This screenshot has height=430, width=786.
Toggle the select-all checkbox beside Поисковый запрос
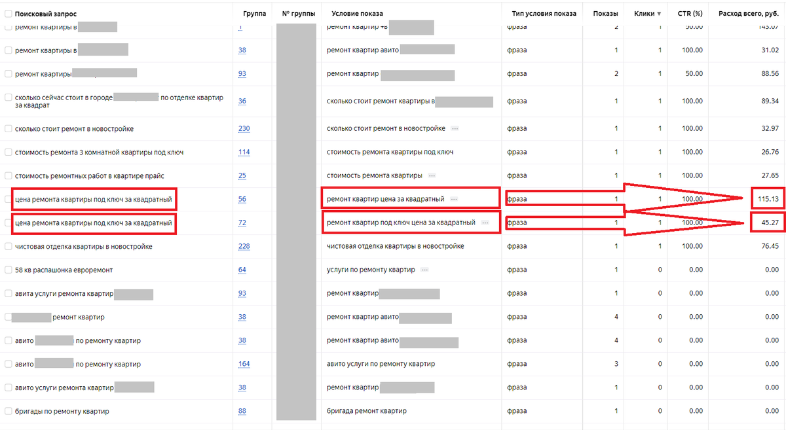(8, 14)
